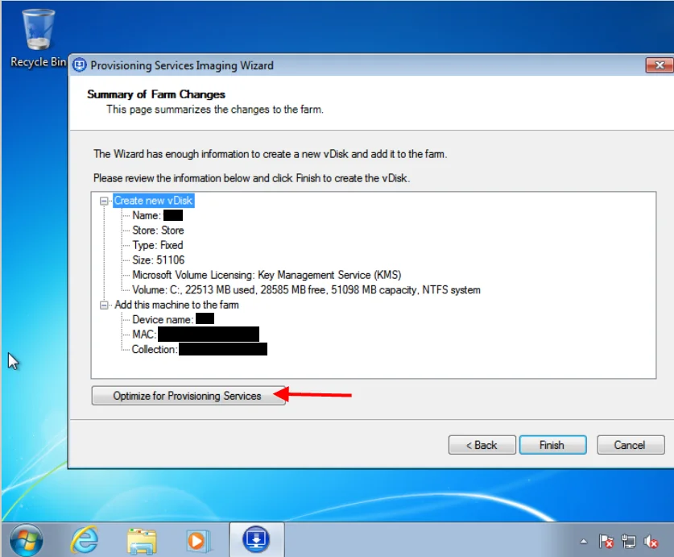The width and height of the screenshot is (674, 557).
Task: Open the Windows Start orb
Action: [x=27, y=540]
